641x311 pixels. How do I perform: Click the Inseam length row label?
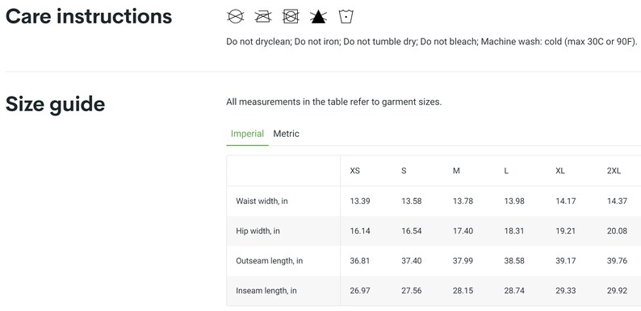click(266, 291)
